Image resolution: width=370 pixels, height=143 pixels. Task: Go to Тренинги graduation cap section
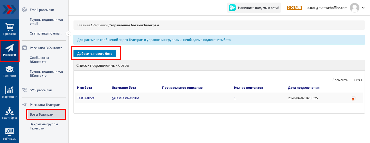(x=10, y=72)
